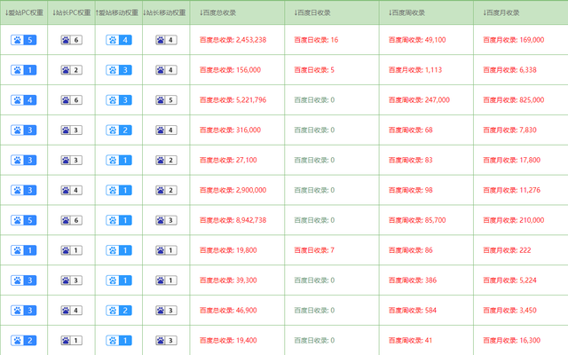Sort by 爱站PC权重 column header

click(24, 12)
